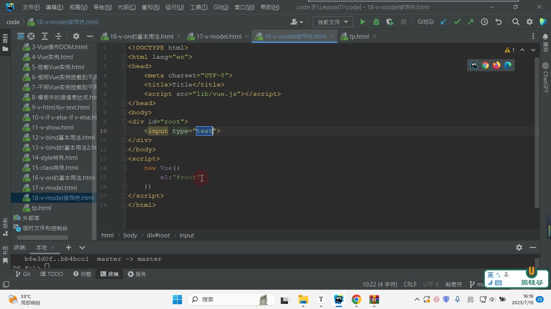Fold the script block at line 13
551x309 pixels.
point(125,159)
